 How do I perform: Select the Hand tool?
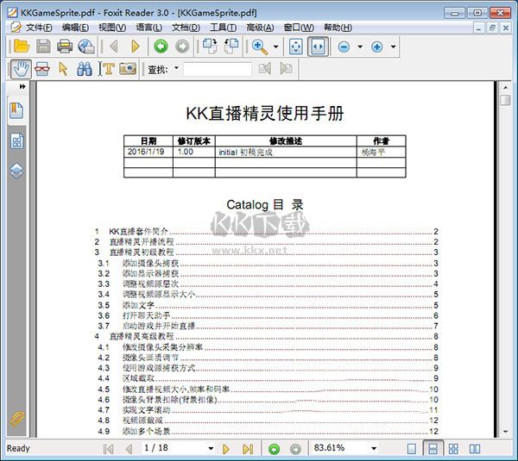[21, 69]
